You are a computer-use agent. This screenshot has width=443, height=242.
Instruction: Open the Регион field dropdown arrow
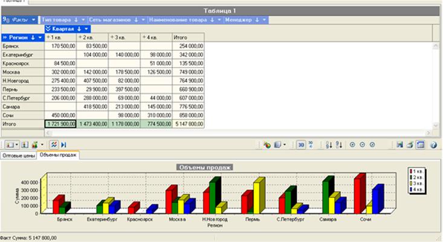40,37
